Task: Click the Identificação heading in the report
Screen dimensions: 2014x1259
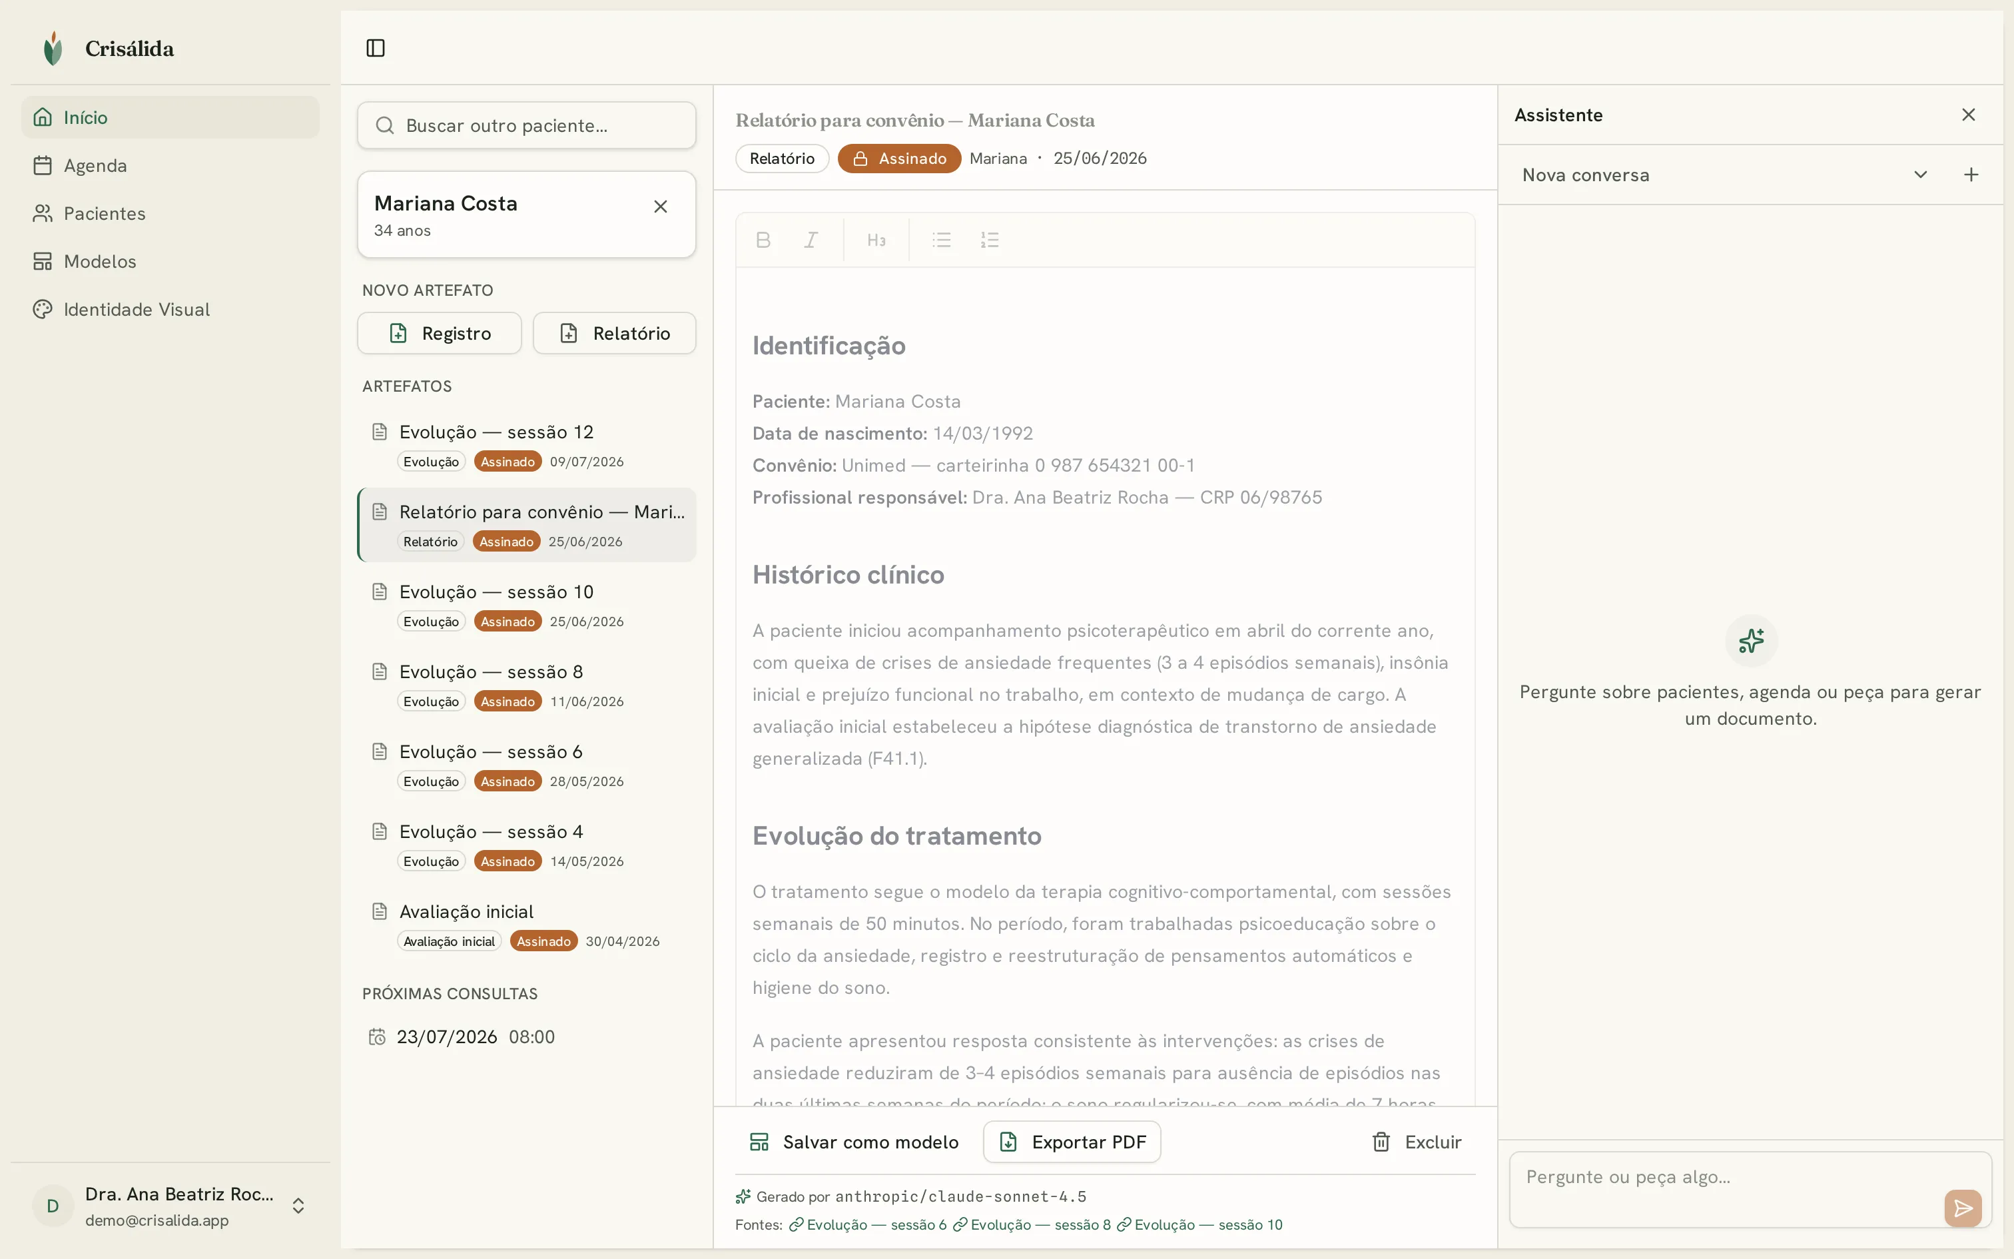Action: coord(829,346)
